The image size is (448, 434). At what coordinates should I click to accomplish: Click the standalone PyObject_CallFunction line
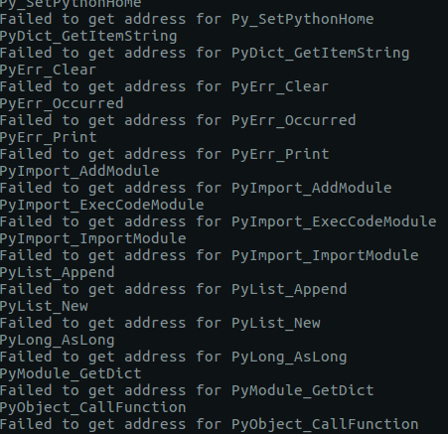point(93,407)
